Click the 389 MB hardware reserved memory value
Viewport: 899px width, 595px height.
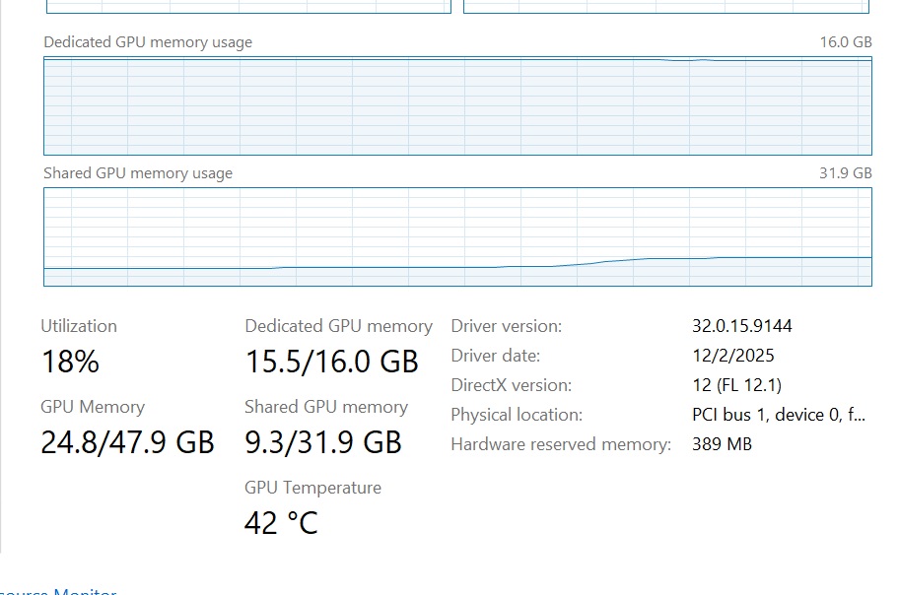(x=722, y=444)
